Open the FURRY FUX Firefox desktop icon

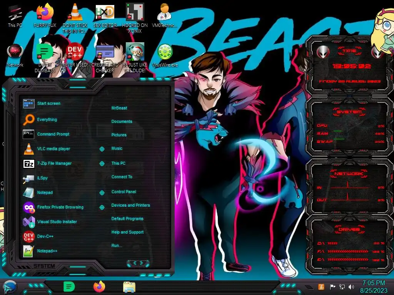(x=45, y=15)
